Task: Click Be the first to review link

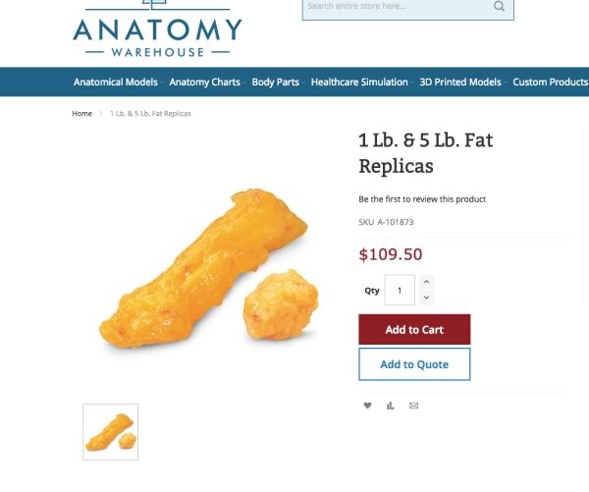Action: point(422,199)
